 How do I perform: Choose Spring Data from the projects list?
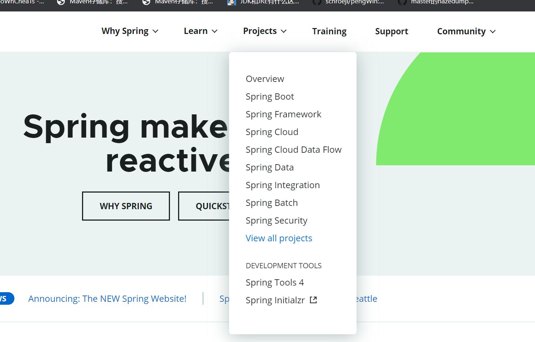click(x=270, y=167)
